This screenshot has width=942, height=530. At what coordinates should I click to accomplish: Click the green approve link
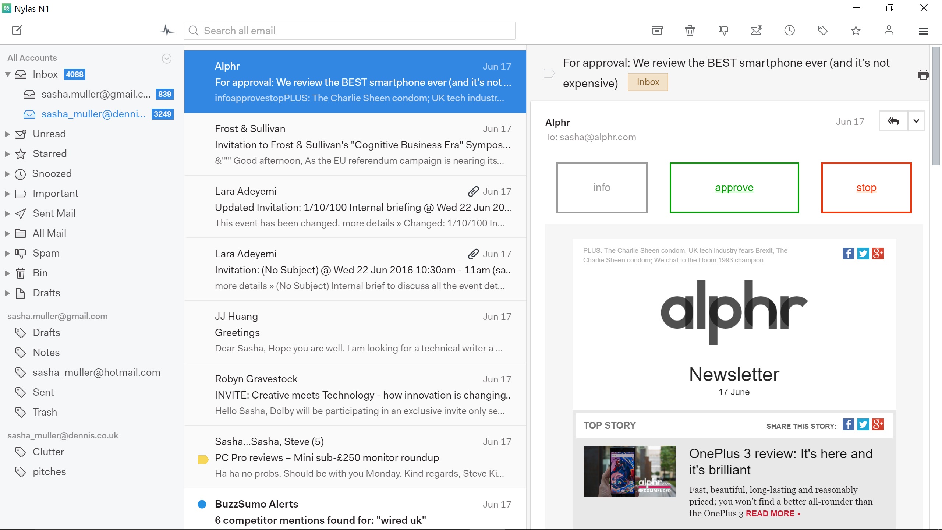[x=734, y=188]
